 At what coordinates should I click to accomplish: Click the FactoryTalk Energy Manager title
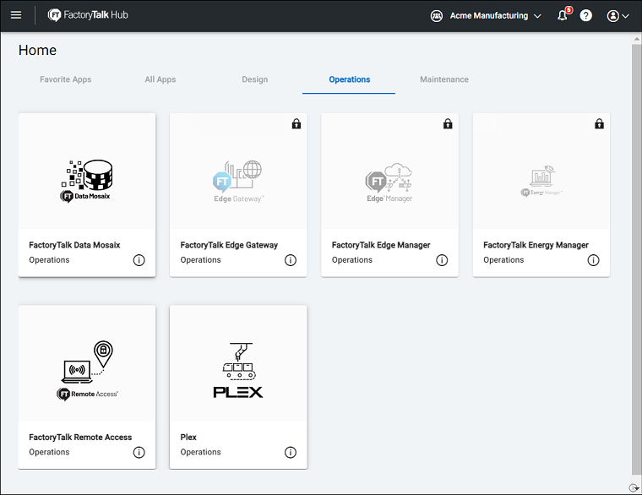(x=536, y=245)
